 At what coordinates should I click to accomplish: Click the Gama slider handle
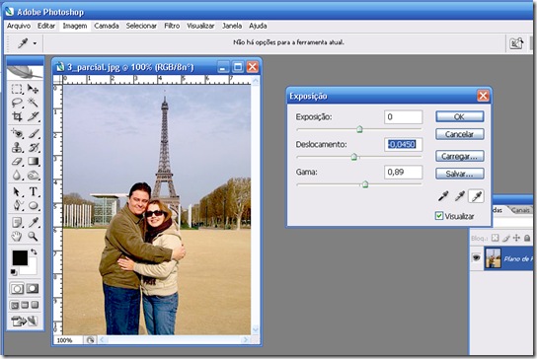pos(365,184)
